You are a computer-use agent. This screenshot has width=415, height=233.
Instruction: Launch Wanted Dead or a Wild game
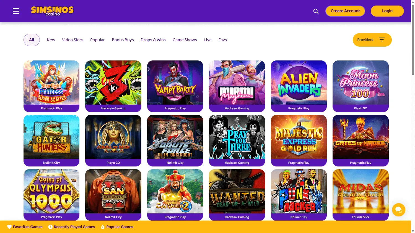click(237, 195)
